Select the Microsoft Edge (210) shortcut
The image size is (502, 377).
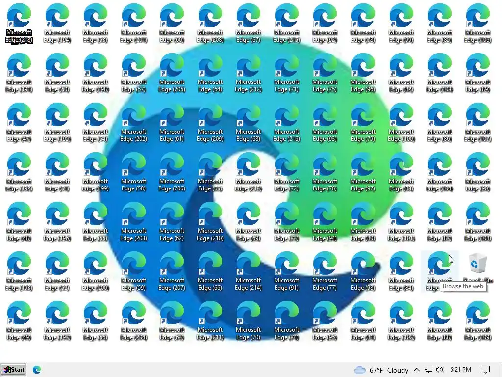pos(210,222)
